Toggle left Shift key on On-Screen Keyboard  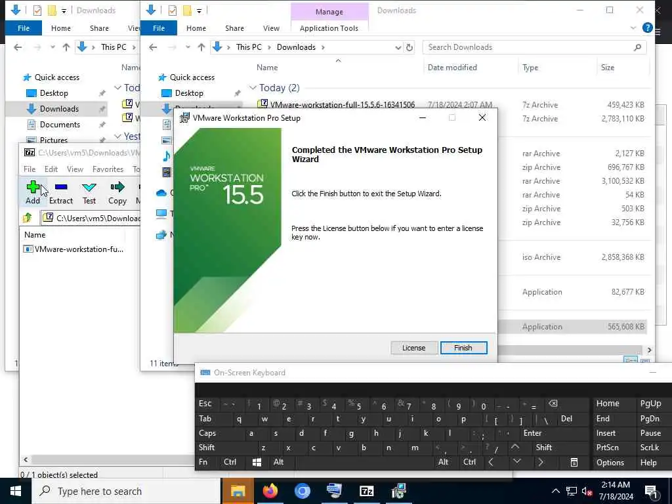[x=207, y=448]
